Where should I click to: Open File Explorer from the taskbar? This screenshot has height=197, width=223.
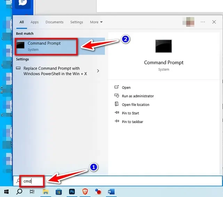(46, 192)
